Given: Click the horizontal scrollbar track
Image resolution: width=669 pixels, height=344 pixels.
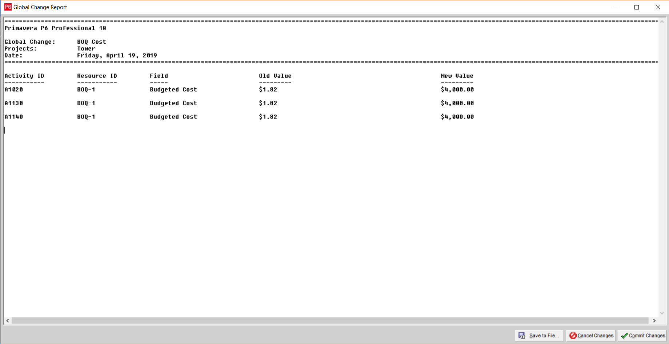Looking at the screenshot, I should (x=330, y=321).
